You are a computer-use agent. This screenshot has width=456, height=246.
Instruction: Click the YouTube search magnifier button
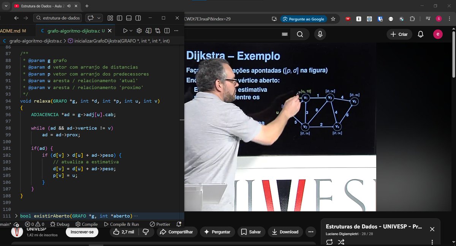tap(300, 34)
